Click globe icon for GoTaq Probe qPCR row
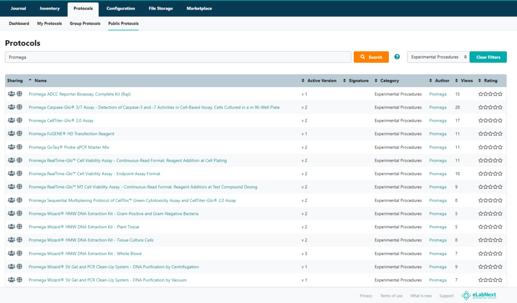Image resolution: width=517 pixels, height=303 pixels. (x=20, y=147)
